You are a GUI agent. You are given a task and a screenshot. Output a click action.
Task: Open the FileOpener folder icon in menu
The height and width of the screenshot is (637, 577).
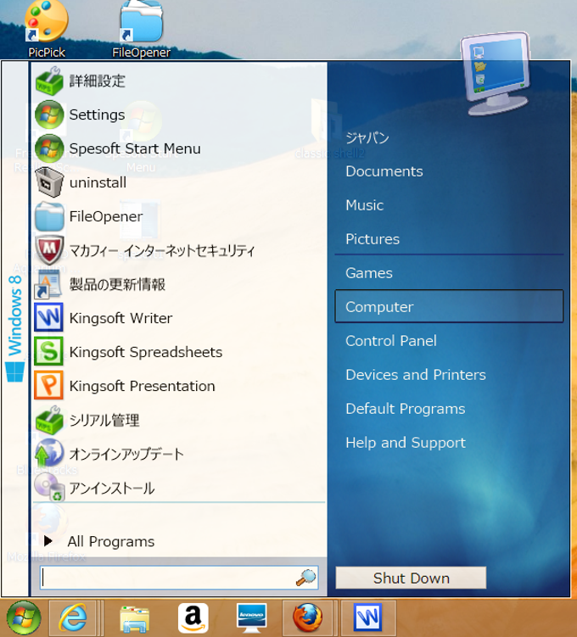pyautogui.click(x=49, y=216)
